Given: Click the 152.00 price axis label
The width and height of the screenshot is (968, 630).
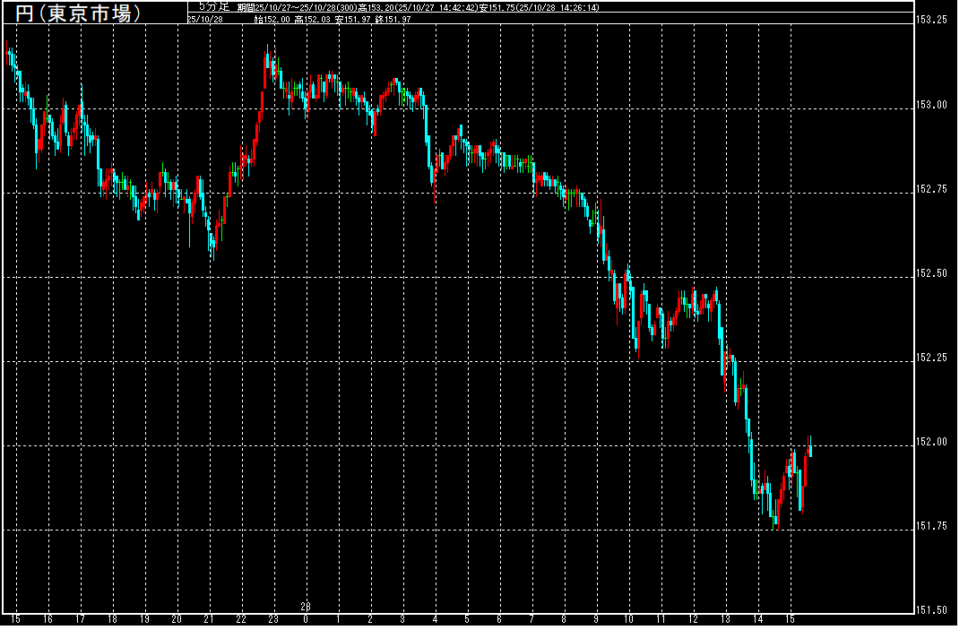Looking at the screenshot, I should click(x=936, y=442).
